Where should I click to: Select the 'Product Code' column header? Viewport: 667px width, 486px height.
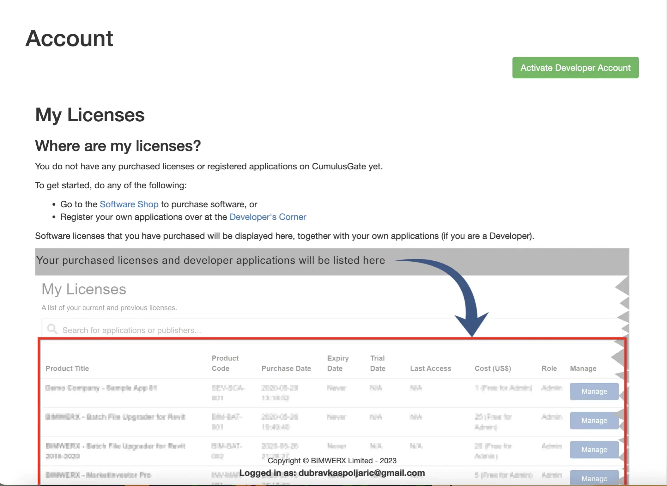click(225, 363)
